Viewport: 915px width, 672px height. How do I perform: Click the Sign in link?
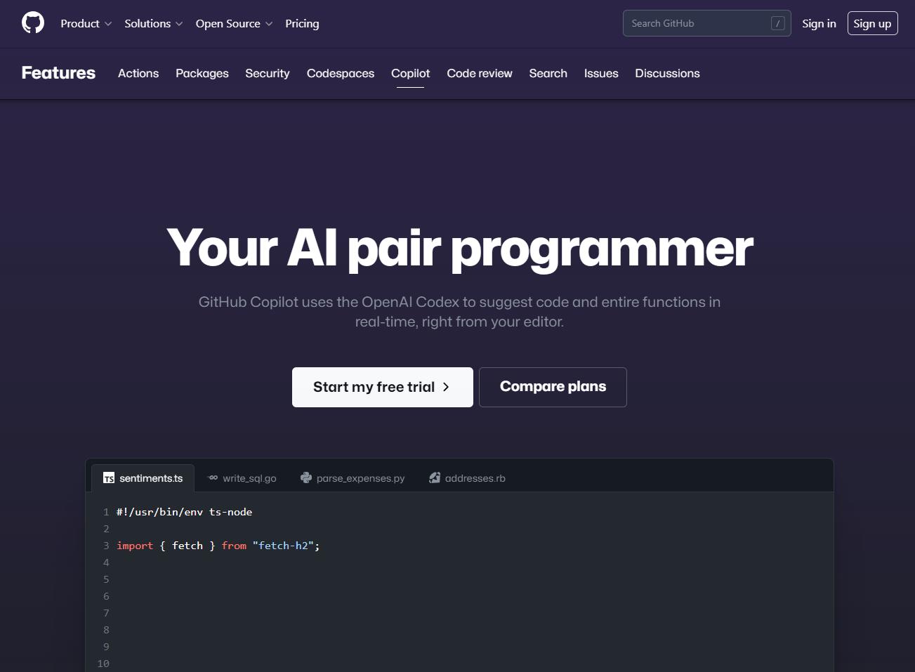(819, 23)
